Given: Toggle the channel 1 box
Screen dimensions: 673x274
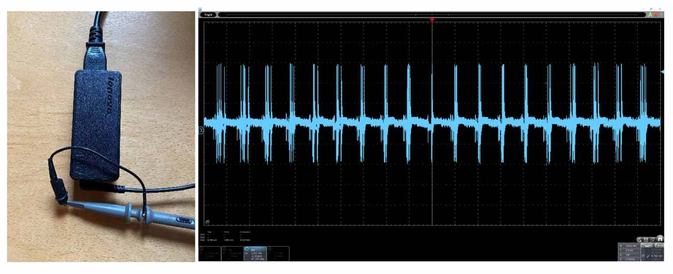Looking at the screenshot, I should pos(210,253).
